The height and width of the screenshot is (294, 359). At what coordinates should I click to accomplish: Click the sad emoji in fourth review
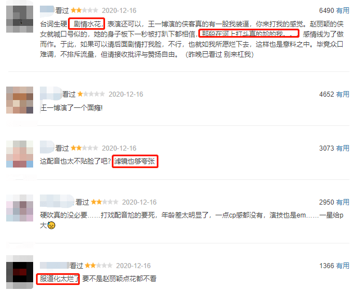pyautogui.click(x=52, y=225)
